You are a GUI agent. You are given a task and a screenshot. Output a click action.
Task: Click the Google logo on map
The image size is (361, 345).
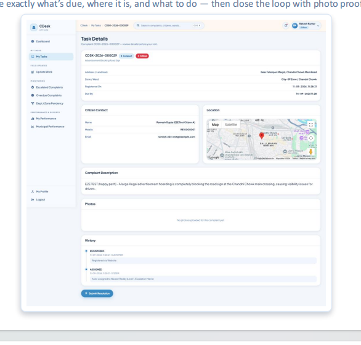click(214, 157)
